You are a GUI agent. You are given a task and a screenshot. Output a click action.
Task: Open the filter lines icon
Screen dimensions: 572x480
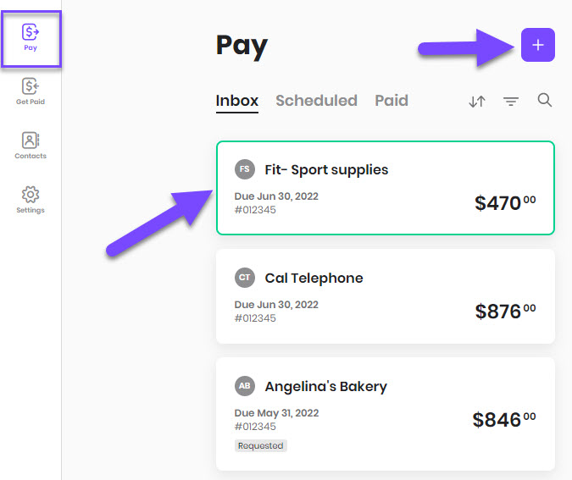pyautogui.click(x=511, y=101)
